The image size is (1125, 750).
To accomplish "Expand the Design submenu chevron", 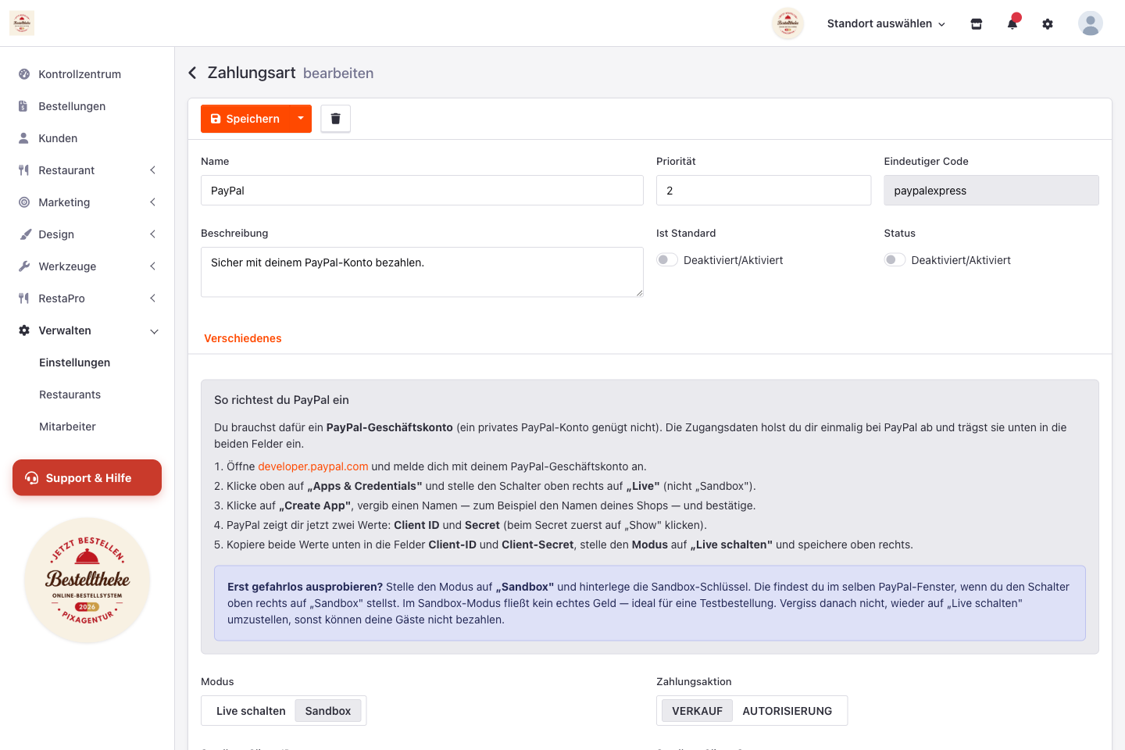I will 153,234.
